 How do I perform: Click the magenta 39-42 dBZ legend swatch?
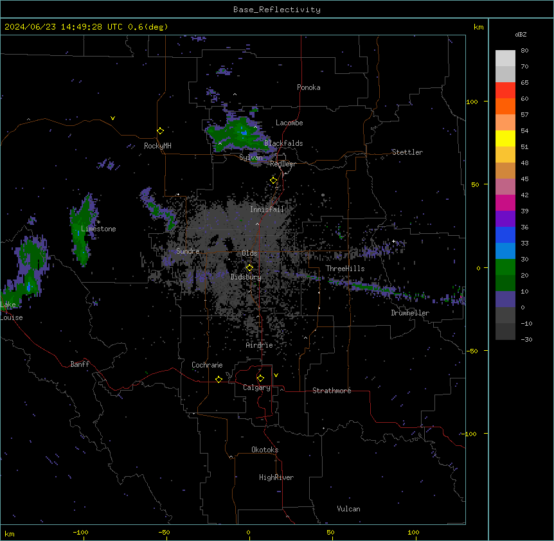505,202
